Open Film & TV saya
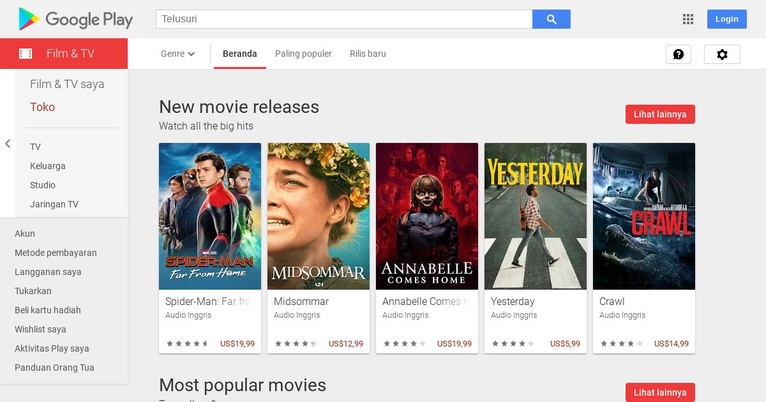Viewport: 766px width, 402px height. point(67,84)
